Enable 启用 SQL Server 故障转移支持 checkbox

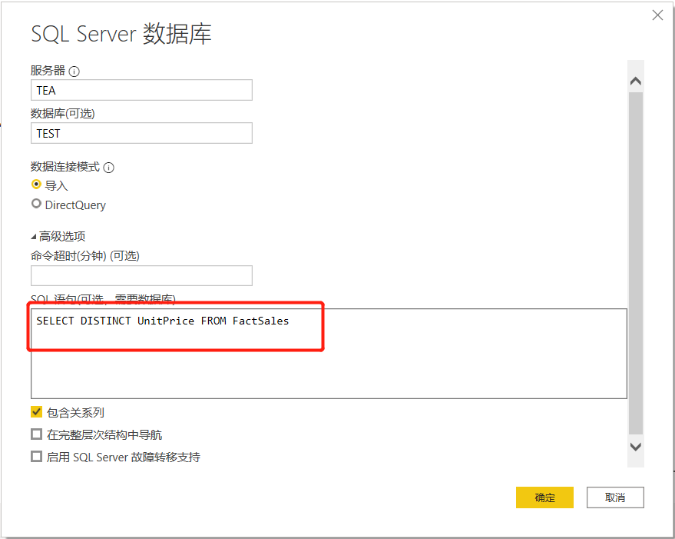(x=37, y=456)
